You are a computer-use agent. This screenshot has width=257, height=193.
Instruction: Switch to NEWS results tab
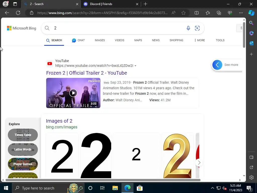tap(156, 40)
